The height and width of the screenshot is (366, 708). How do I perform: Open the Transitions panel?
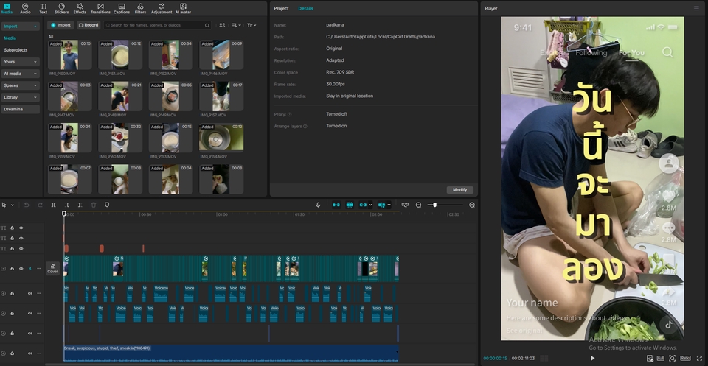pos(100,8)
